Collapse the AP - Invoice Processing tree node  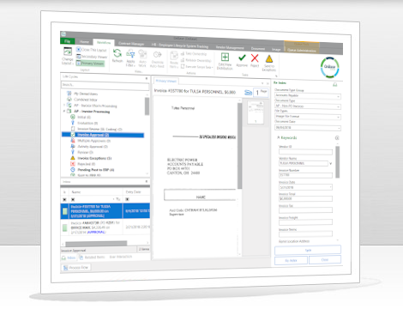[64, 112]
